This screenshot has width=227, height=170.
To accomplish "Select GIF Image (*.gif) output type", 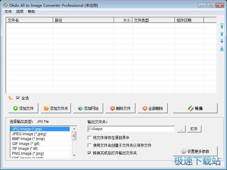I will click(x=40, y=144).
